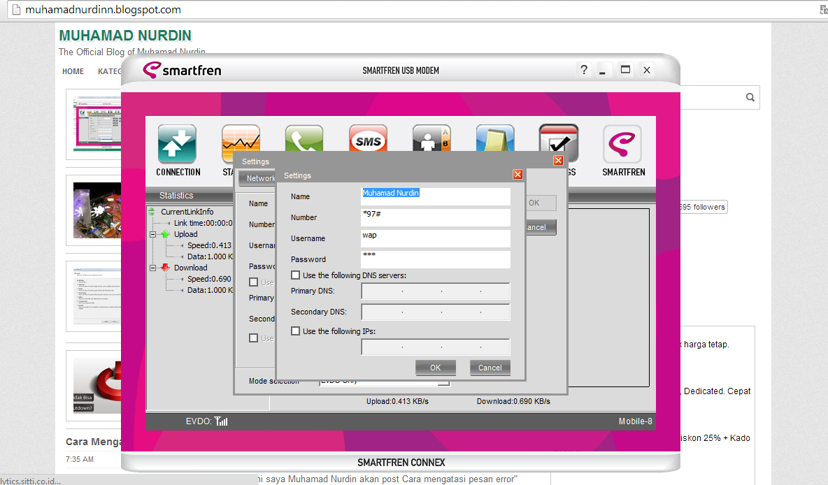Viewport: 828px width, 485px height.
Task: Open the SMS icon
Action: click(368, 138)
